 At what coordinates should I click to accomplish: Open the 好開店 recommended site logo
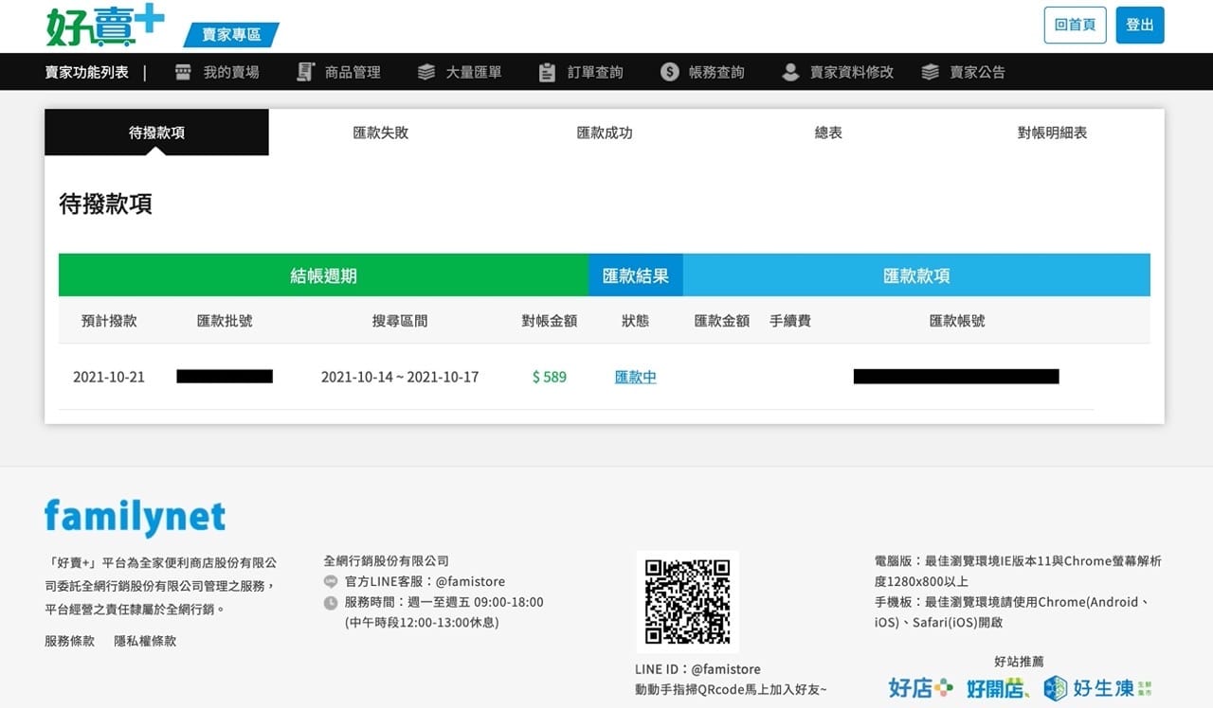click(x=998, y=688)
